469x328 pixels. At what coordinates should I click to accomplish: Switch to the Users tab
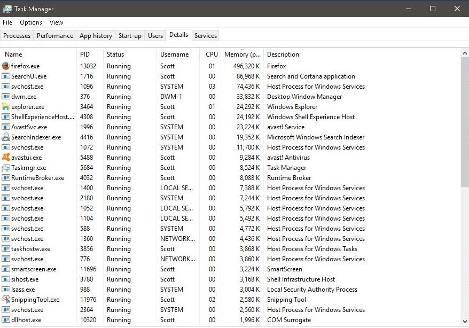point(155,36)
